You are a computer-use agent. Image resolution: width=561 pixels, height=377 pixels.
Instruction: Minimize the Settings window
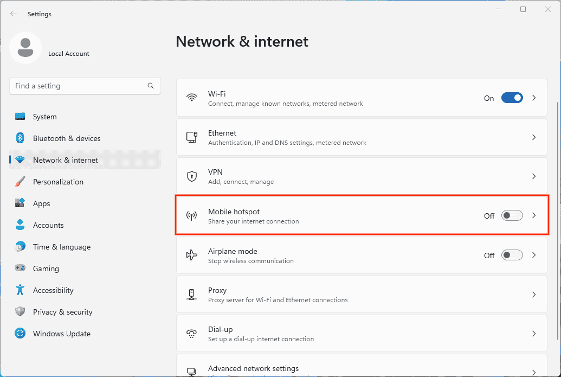click(498, 9)
